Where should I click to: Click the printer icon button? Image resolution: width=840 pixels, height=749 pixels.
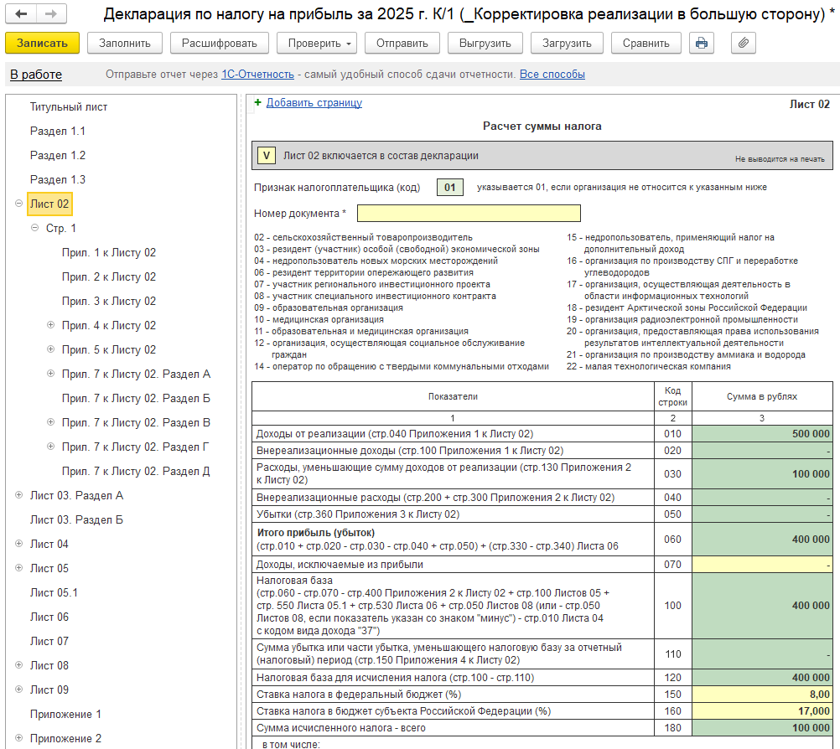(702, 43)
